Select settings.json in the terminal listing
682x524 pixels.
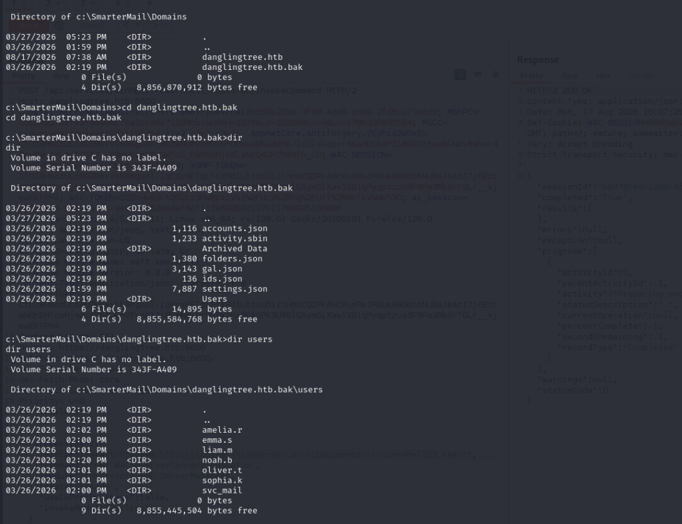(x=234, y=288)
